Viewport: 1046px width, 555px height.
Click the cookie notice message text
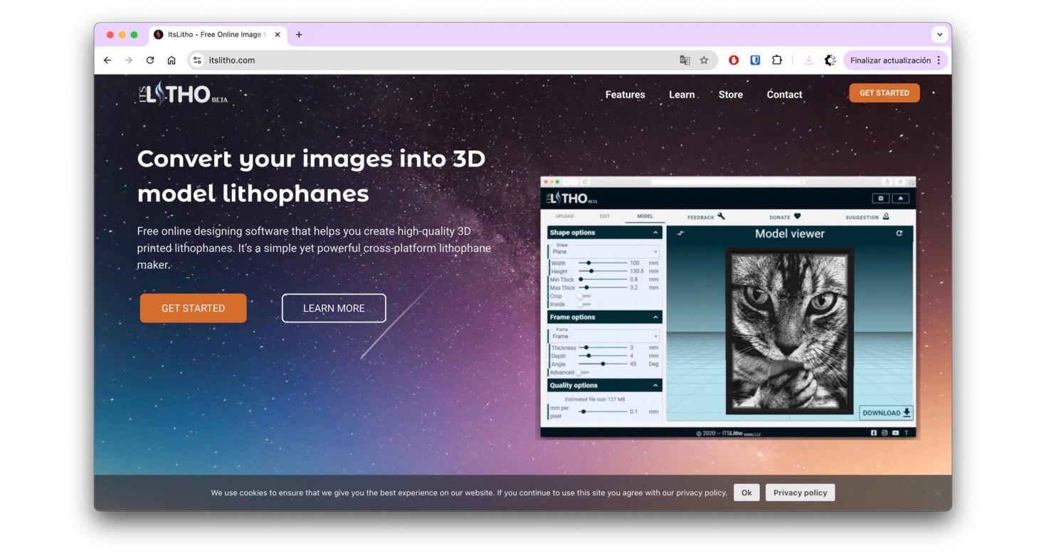tap(469, 492)
